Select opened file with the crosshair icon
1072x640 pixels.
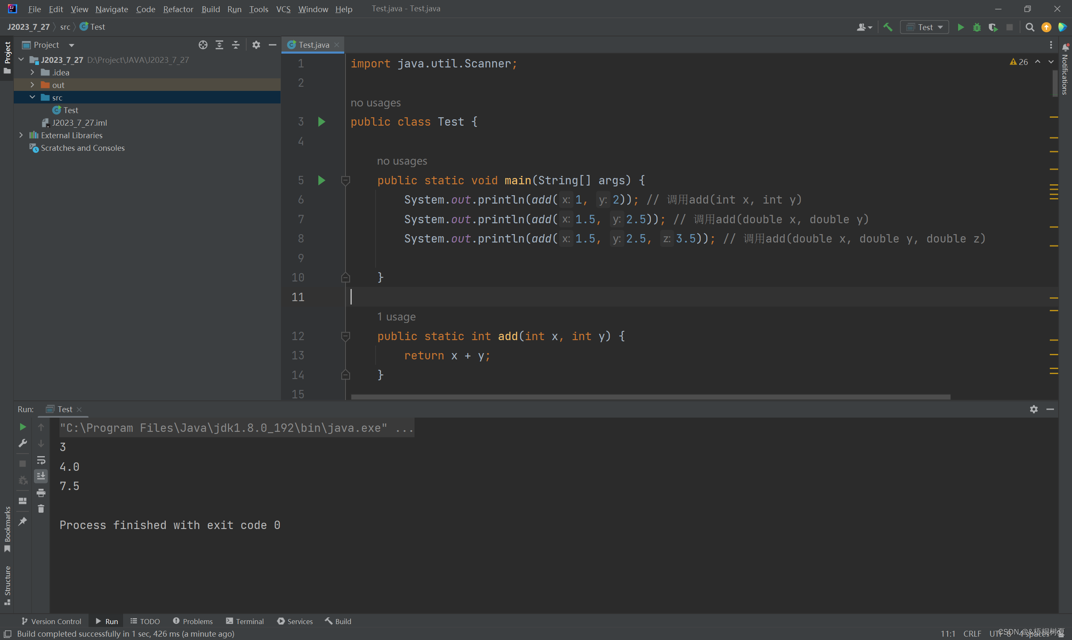click(203, 45)
